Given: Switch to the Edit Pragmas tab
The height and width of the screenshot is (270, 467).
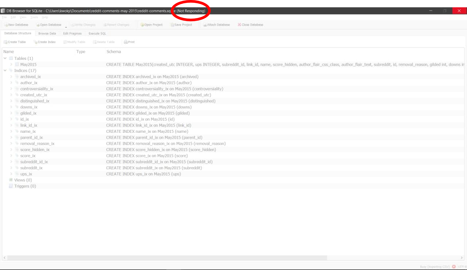Looking at the screenshot, I should coord(72,34).
